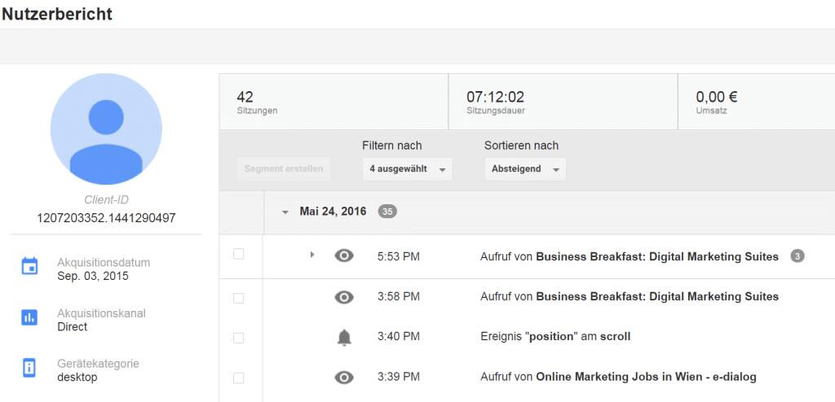Image resolution: width=835 pixels, height=402 pixels.
Task: Click the Akquisitionsdatum calendar icon
Action: click(x=29, y=266)
